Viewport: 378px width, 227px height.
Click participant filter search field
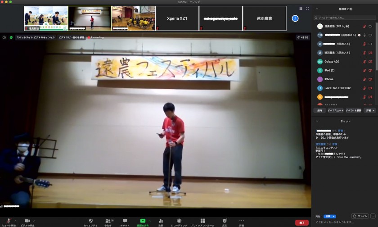pos(345,18)
